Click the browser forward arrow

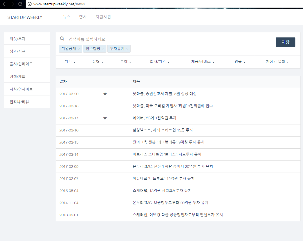pos(12,4)
